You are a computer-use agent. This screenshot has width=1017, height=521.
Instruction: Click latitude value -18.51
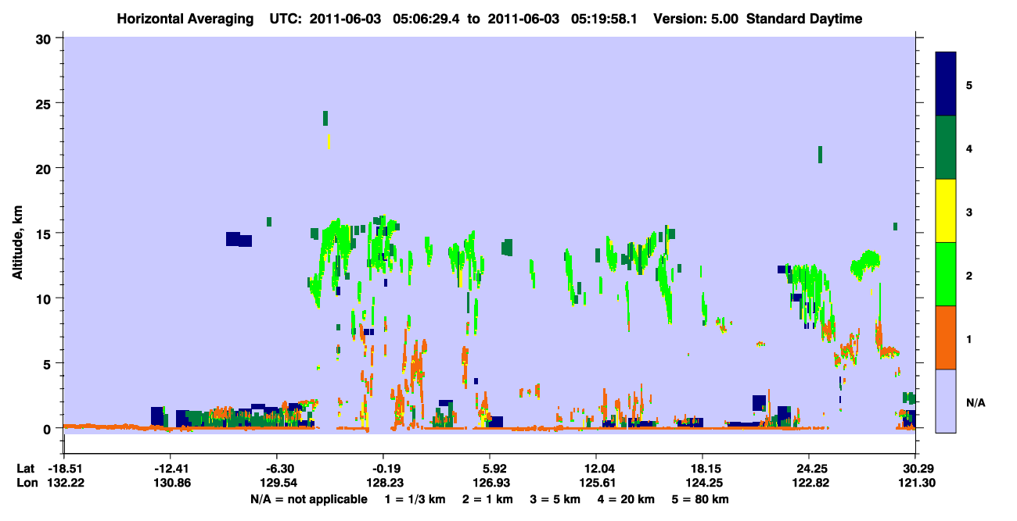point(63,469)
